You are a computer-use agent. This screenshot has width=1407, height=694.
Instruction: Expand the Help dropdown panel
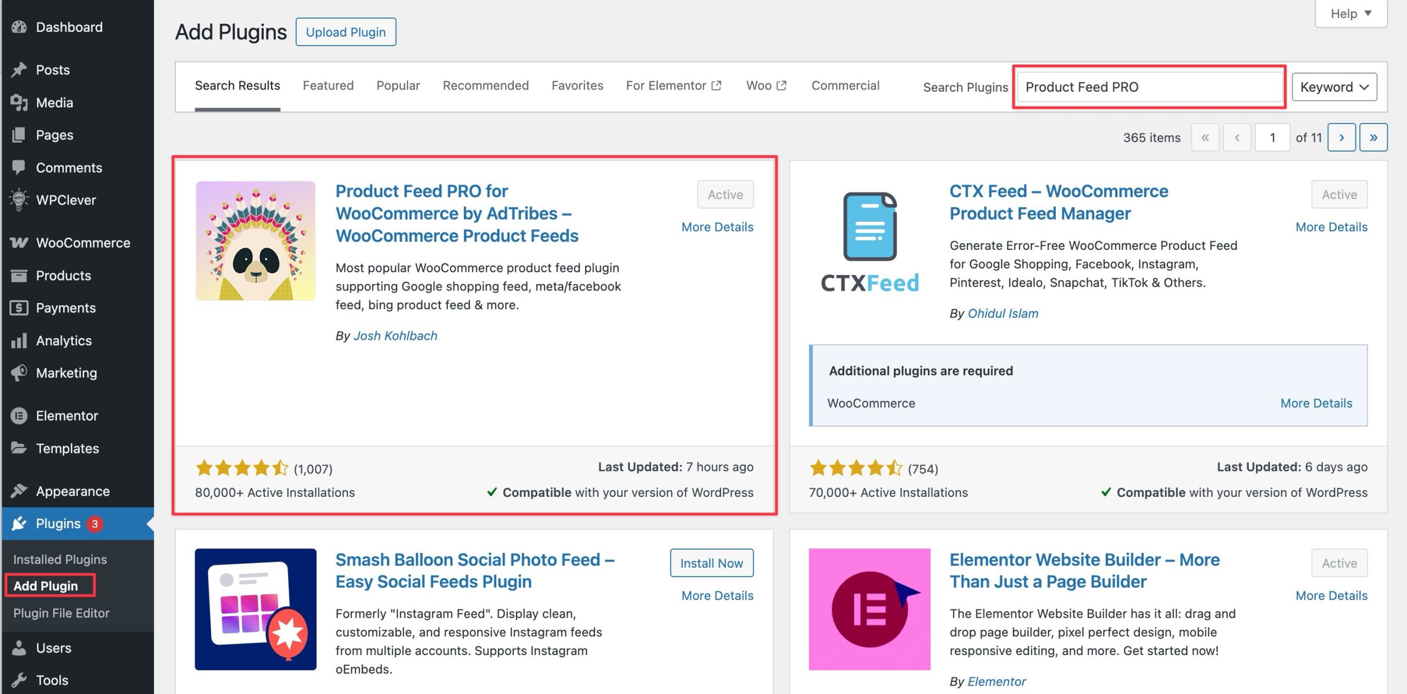1350,13
